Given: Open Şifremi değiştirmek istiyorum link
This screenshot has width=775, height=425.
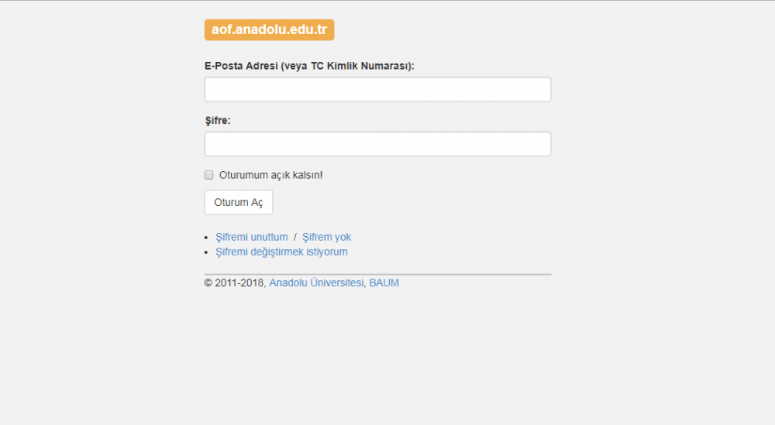Looking at the screenshot, I should [281, 252].
